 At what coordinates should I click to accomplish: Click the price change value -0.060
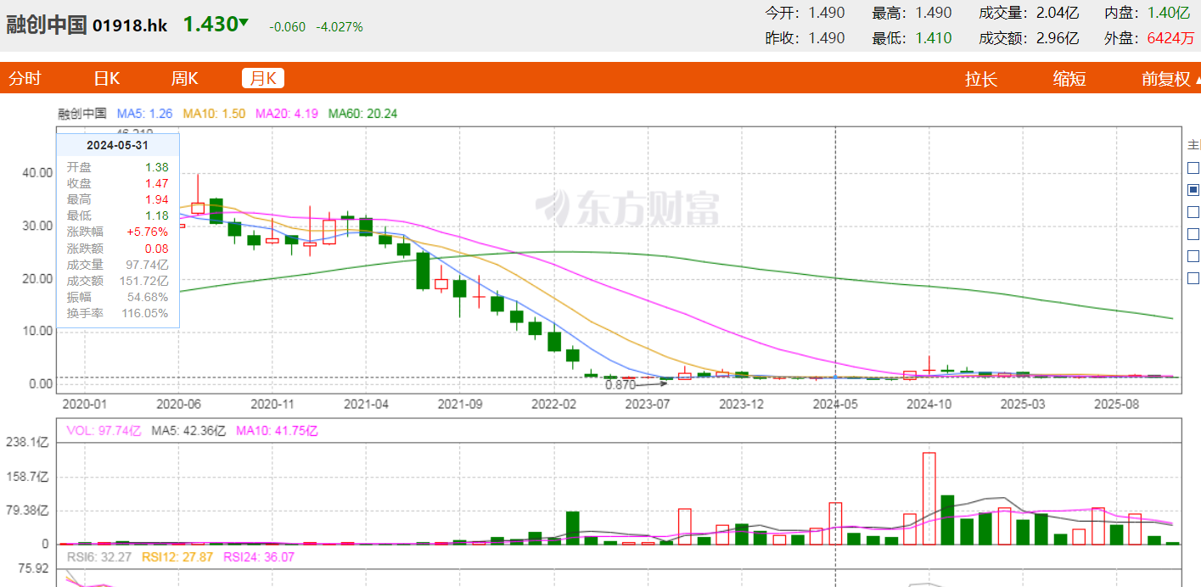[287, 27]
